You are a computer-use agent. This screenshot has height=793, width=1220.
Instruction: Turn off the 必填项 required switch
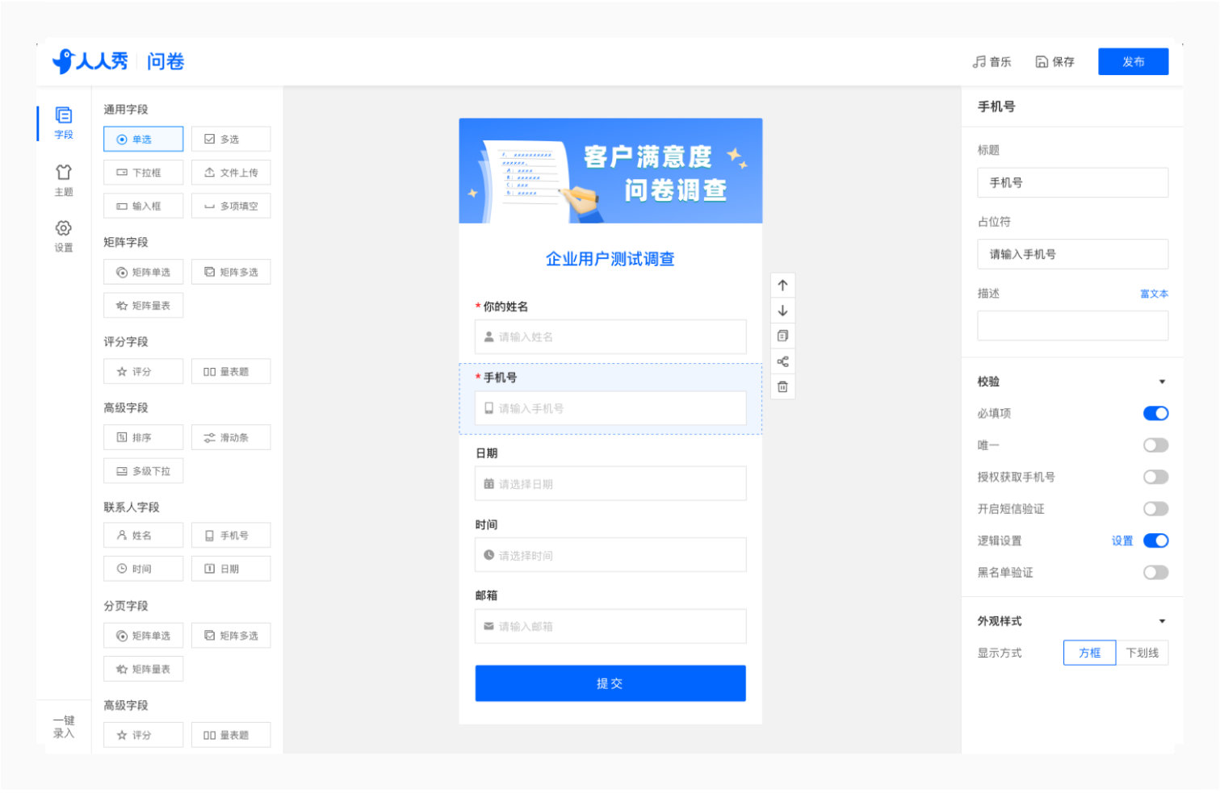[1155, 413]
